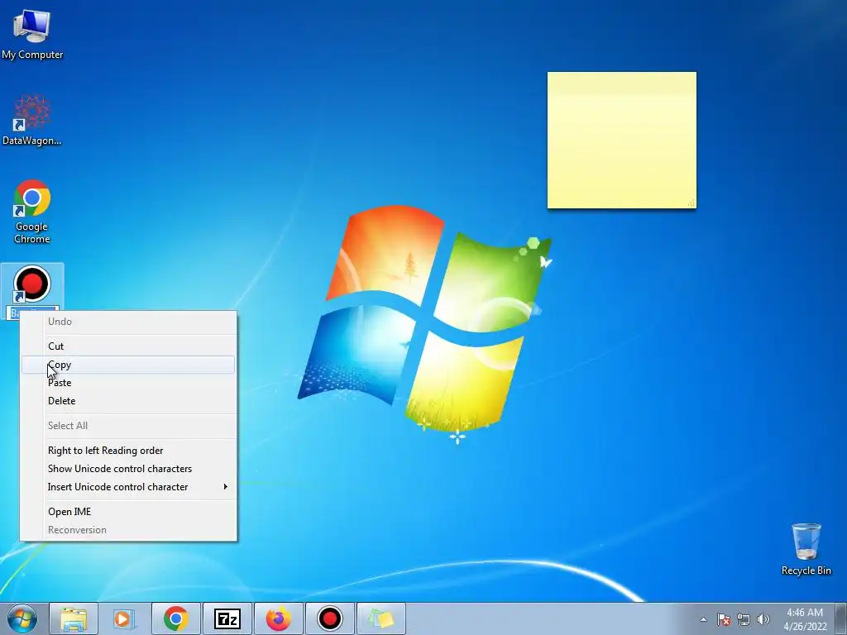This screenshot has width=847, height=635.
Task: Open Windows Explorer from the taskbar
Action: [x=74, y=618]
